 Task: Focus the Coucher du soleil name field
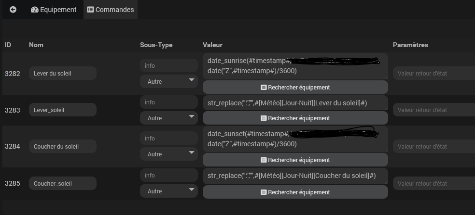(x=63, y=146)
